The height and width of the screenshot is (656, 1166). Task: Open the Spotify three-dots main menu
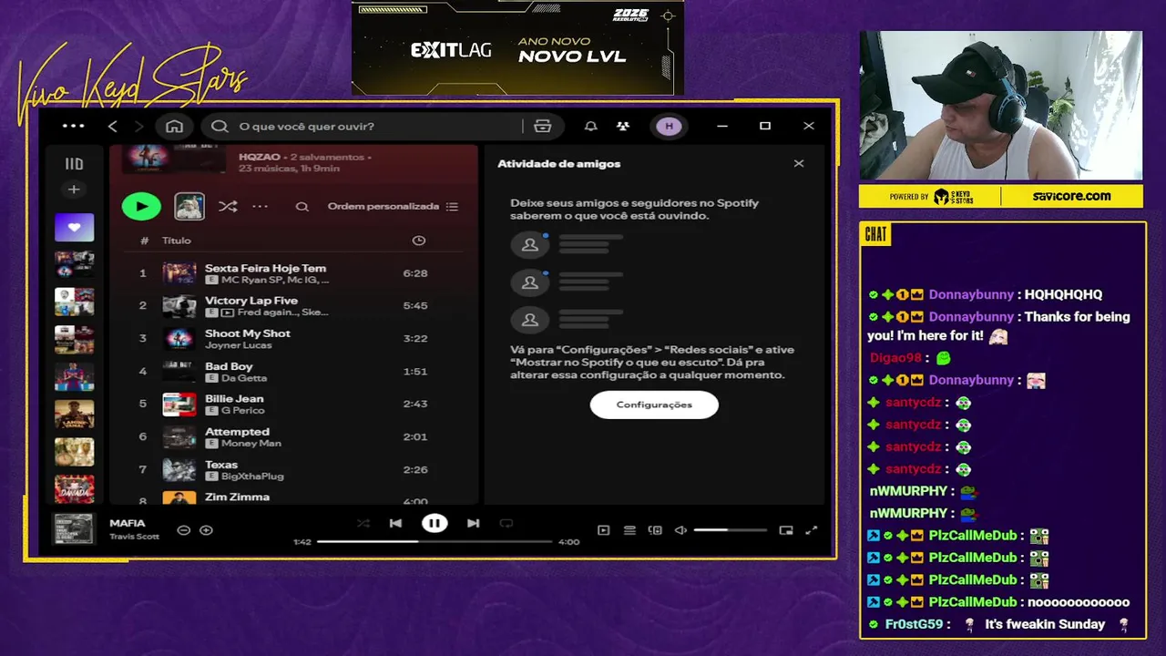pyautogui.click(x=74, y=126)
